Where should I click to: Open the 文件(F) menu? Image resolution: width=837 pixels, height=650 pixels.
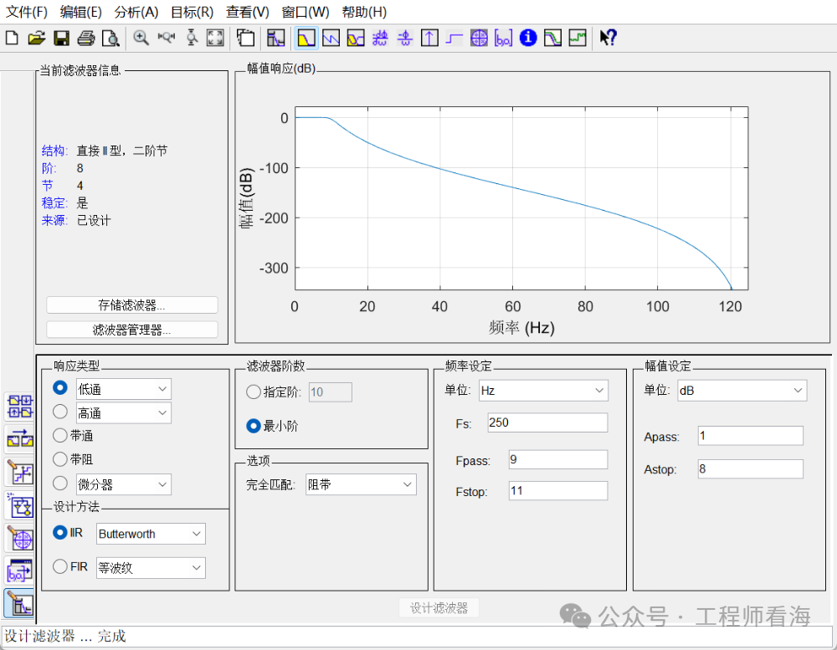coord(26,12)
